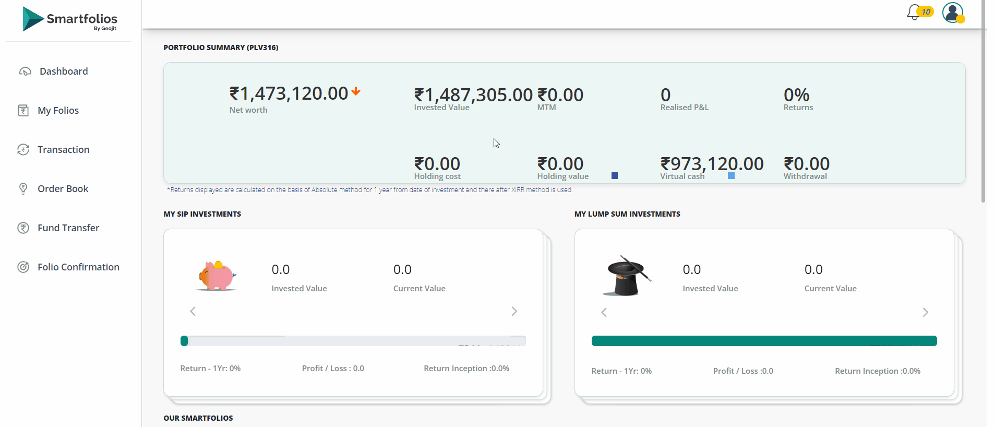Click the My Folios sidebar icon
The height and width of the screenshot is (427, 994).
click(x=23, y=111)
